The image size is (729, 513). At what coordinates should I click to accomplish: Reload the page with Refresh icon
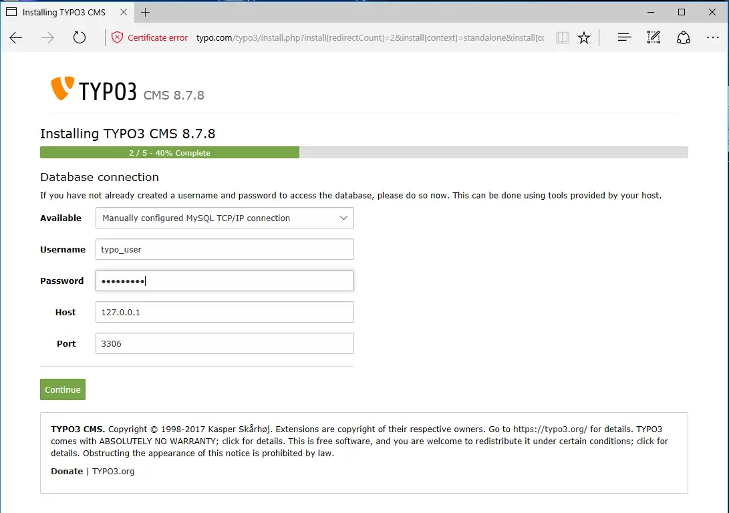coord(80,37)
